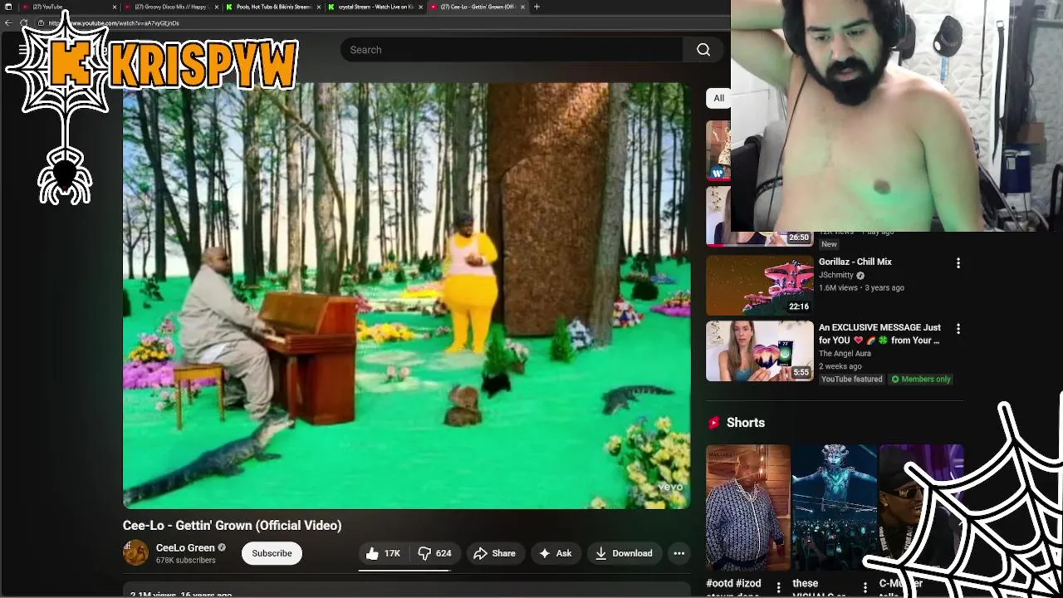Open a new browser tab

536,7
